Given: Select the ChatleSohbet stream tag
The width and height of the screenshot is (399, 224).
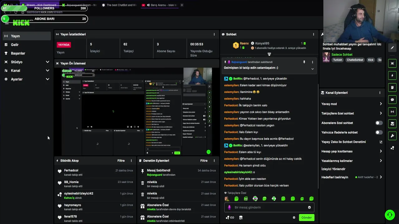Looking at the screenshot, I should (355, 60).
